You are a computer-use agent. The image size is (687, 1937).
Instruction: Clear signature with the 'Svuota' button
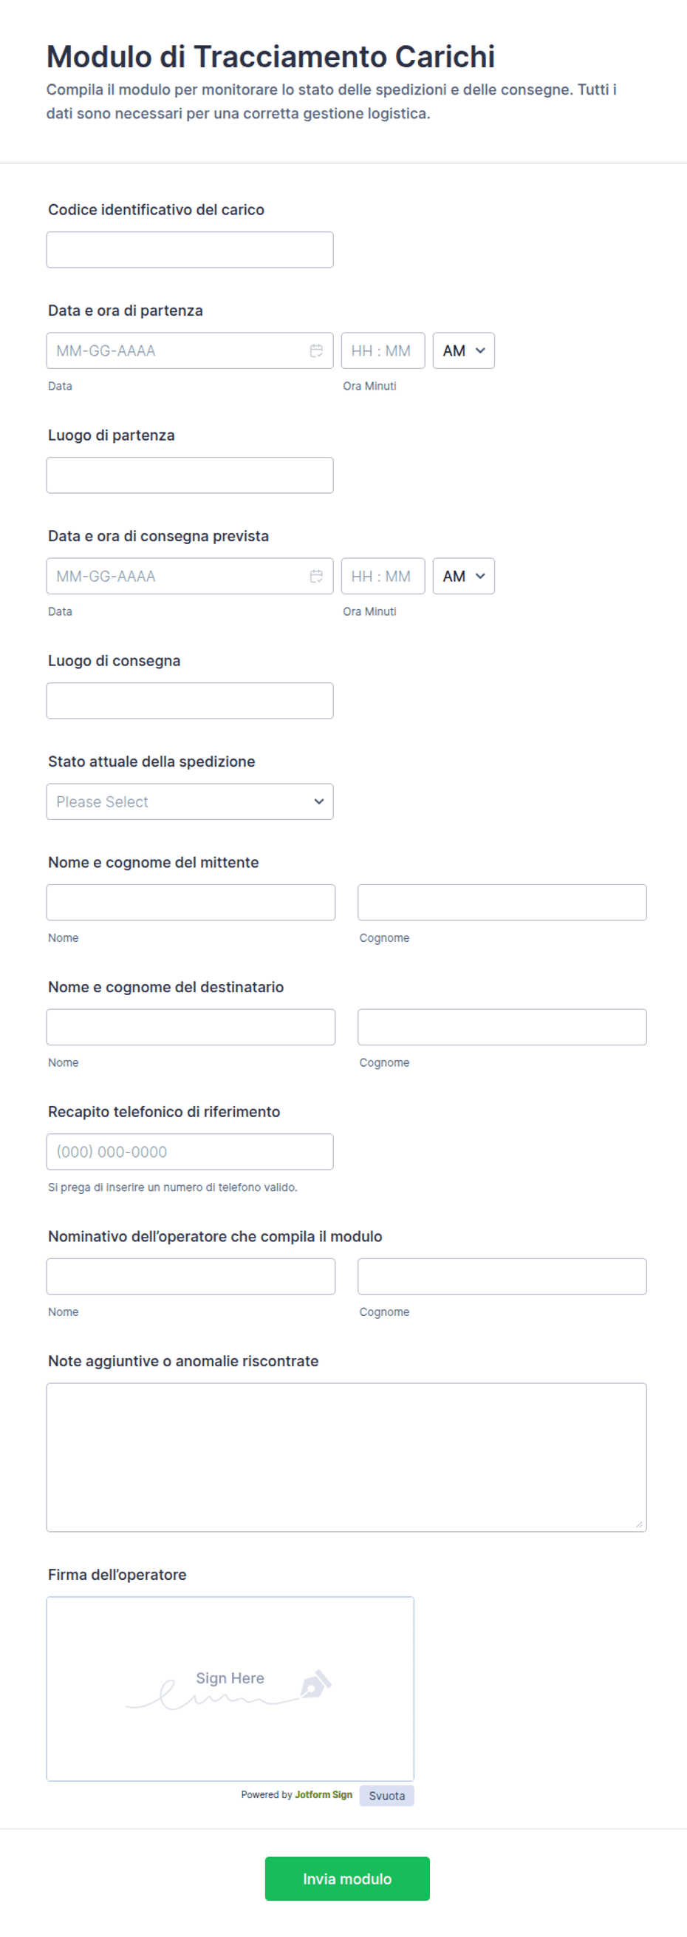[x=386, y=1796]
